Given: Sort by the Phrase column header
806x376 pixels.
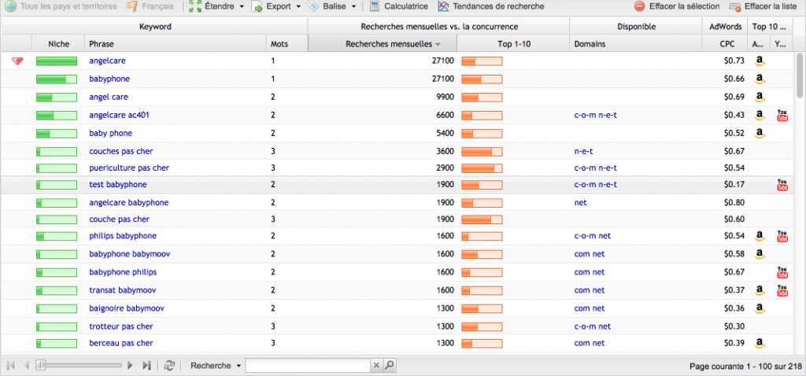Looking at the screenshot, I should [x=176, y=44].
